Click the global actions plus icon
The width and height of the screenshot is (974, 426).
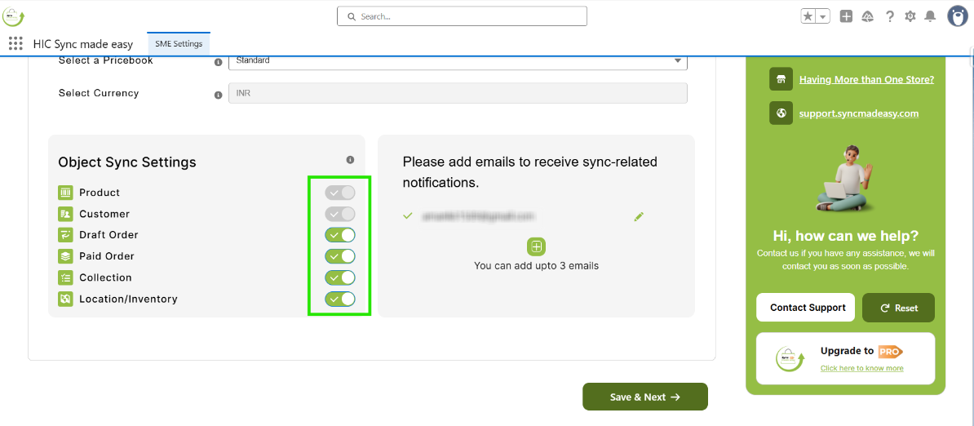coord(846,16)
